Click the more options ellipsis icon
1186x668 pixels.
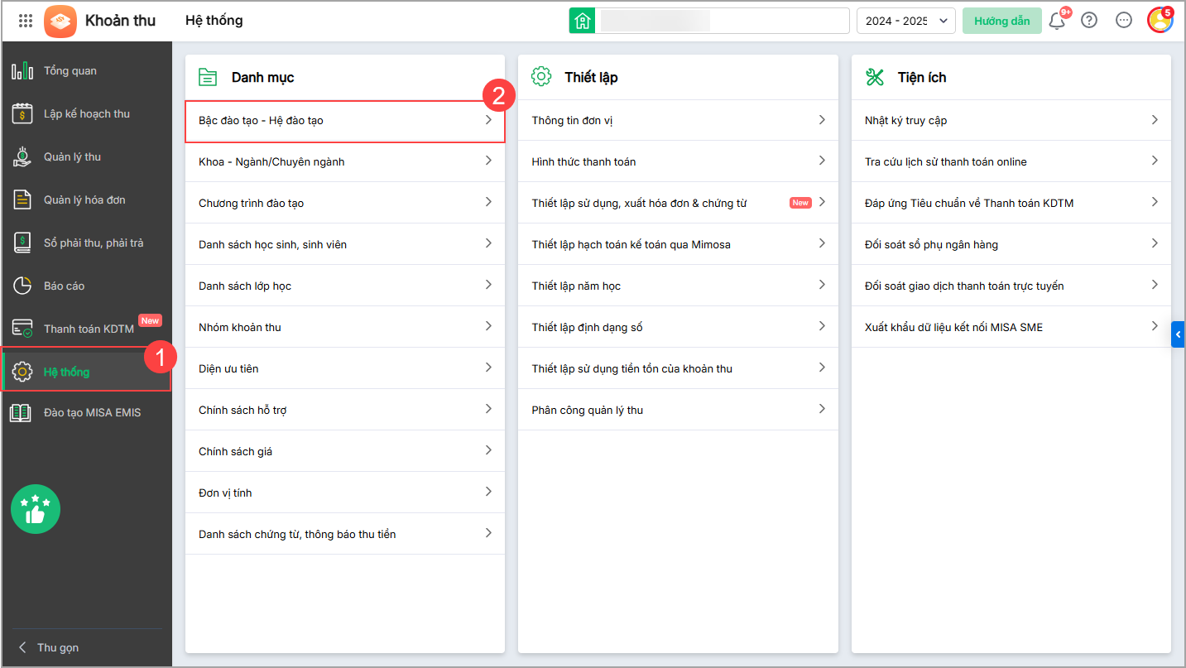click(1123, 21)
